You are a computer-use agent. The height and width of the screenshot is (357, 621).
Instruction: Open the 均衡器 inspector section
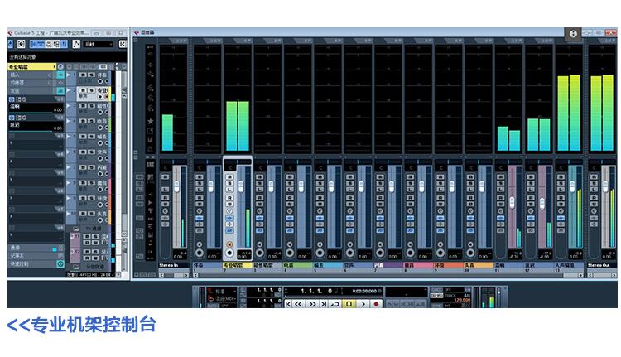pyautogui.click(x=36, y=83)
